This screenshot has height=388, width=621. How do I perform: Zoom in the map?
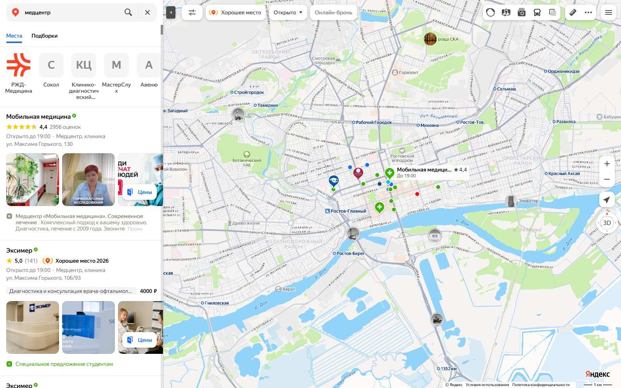(x=607, y=164)
